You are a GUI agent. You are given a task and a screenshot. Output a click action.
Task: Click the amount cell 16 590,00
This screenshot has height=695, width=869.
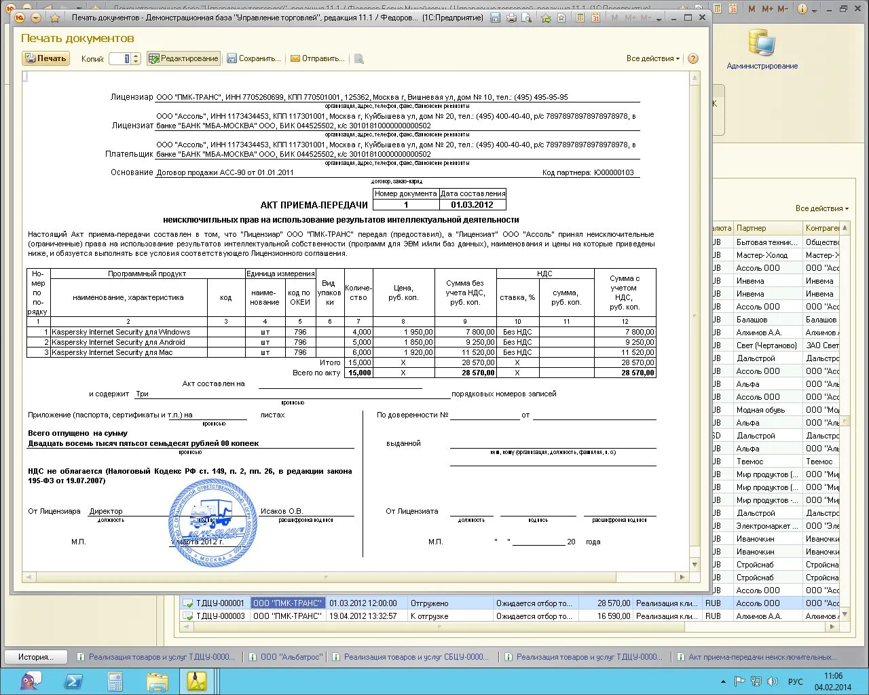606,616
